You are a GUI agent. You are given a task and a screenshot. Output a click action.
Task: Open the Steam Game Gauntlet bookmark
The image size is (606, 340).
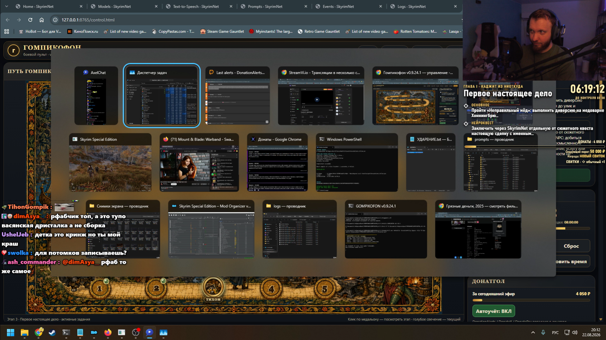click(x=222, y=32)
